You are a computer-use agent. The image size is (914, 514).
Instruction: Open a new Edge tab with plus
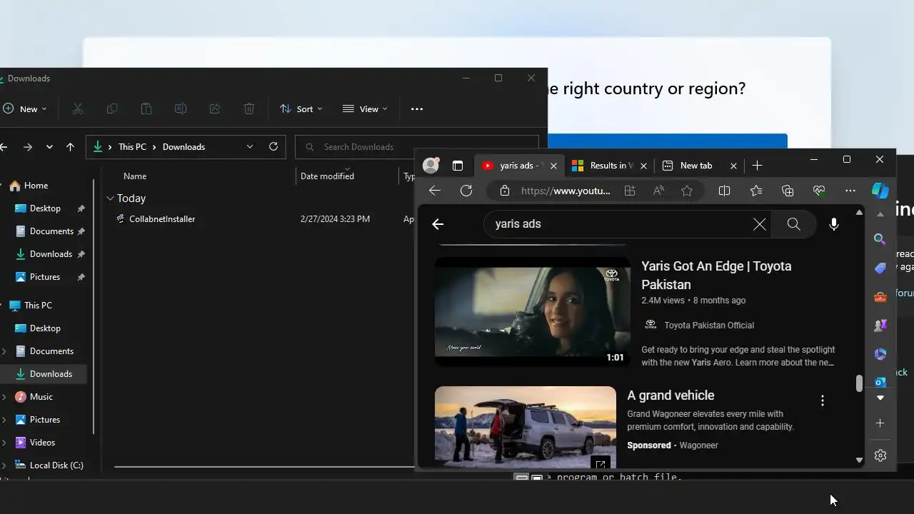coord(758,166)
